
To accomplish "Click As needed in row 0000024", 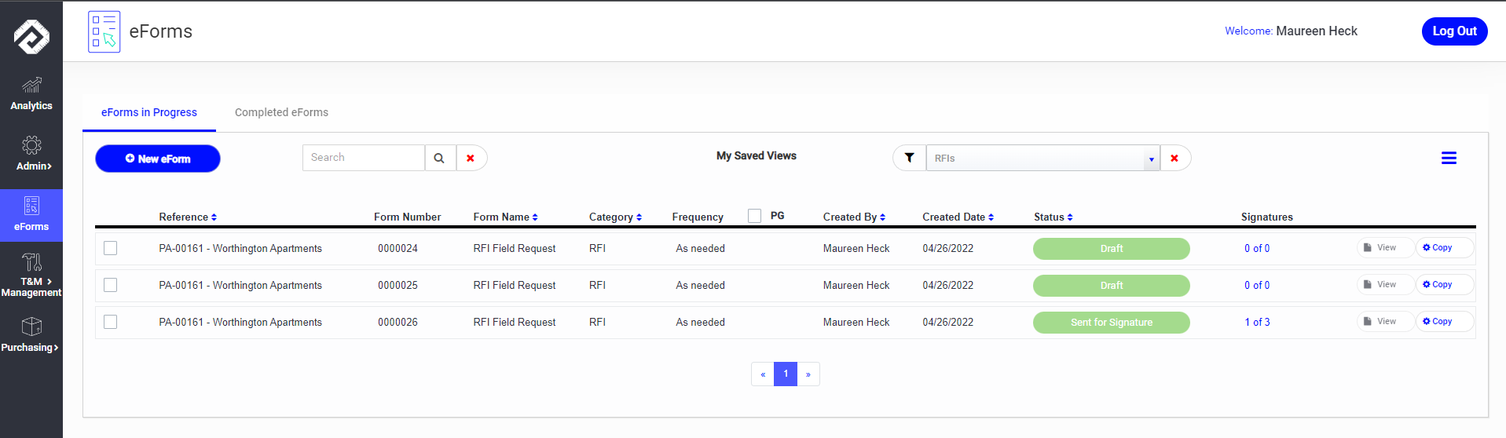I will pyautogui.click(x=701, y=248).
